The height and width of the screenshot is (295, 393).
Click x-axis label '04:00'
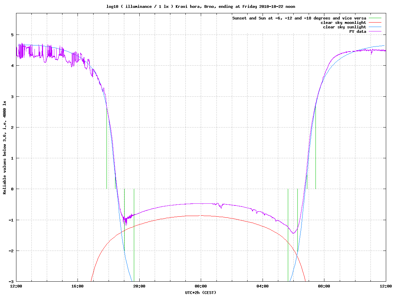click(263, 286)
